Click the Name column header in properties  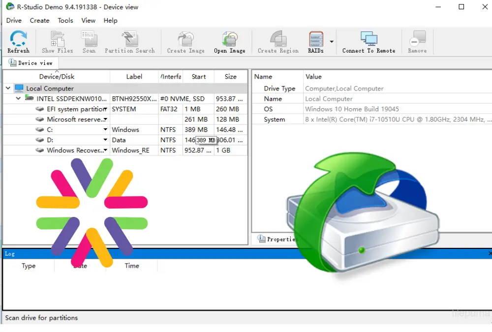pyautogui.click(x=277, y=77)
